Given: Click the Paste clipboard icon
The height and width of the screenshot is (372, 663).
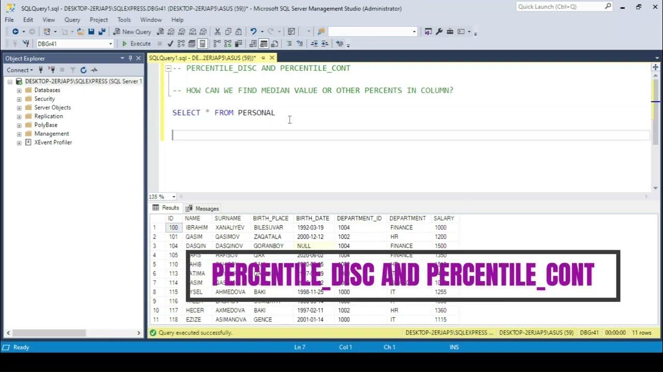Looking at the screenshot, I should pos(239,32).
